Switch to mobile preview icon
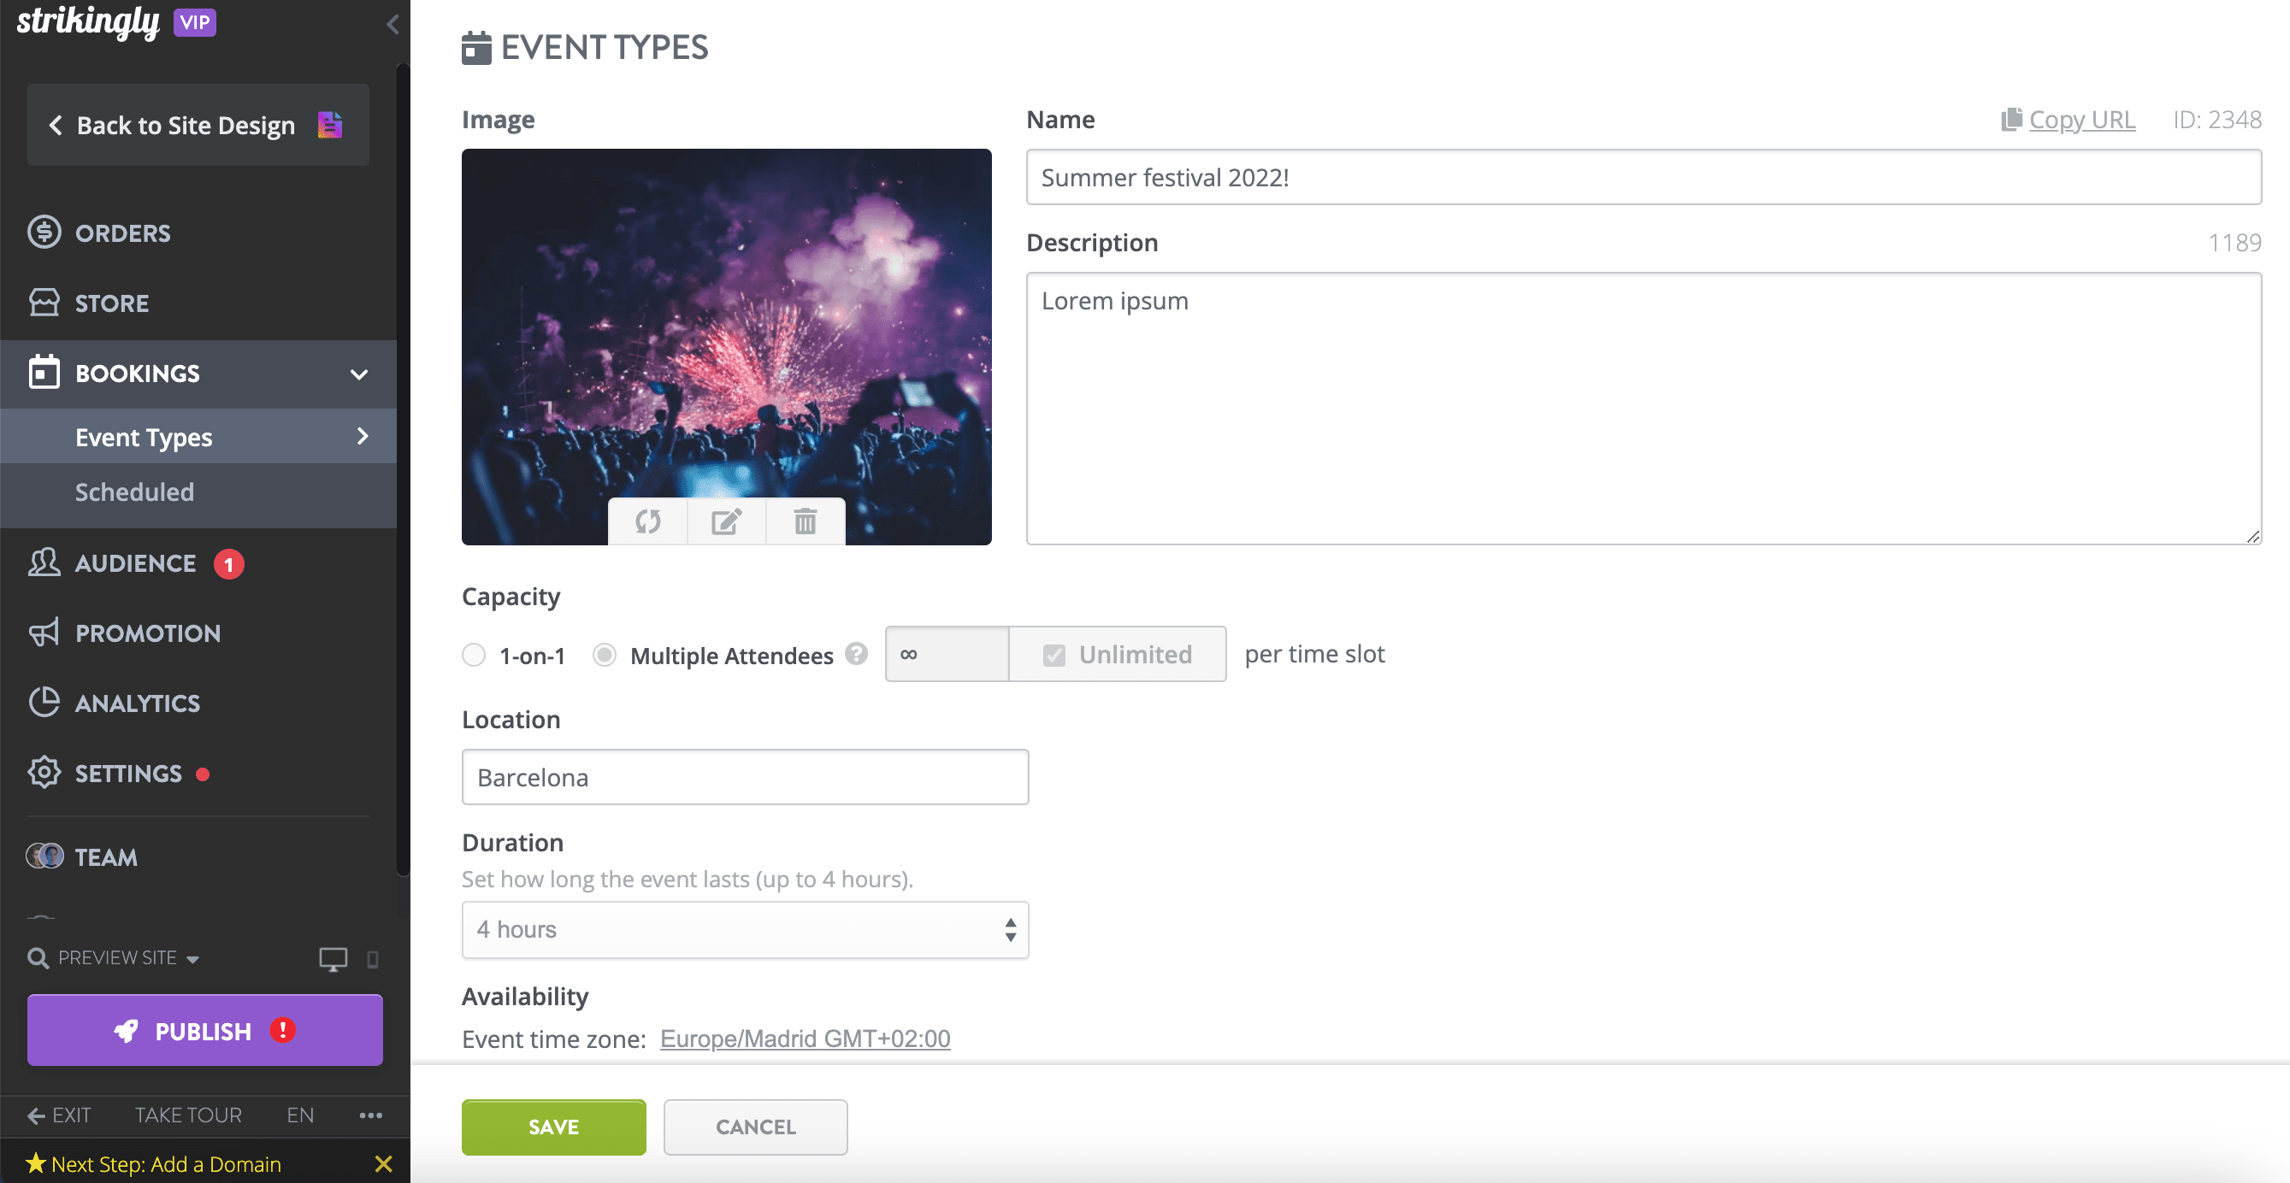Screen dimensions: 2290x1183 (x=373, y=959)
